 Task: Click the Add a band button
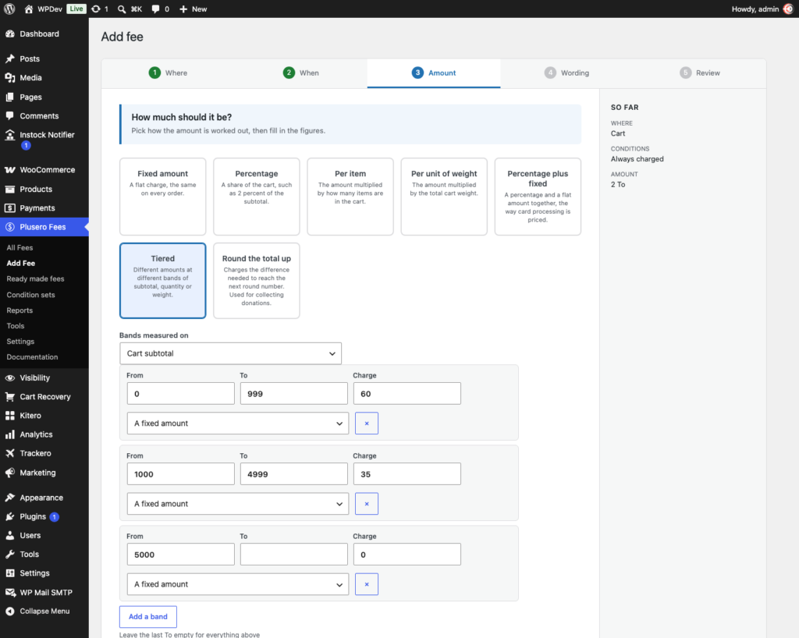point(147,617)
